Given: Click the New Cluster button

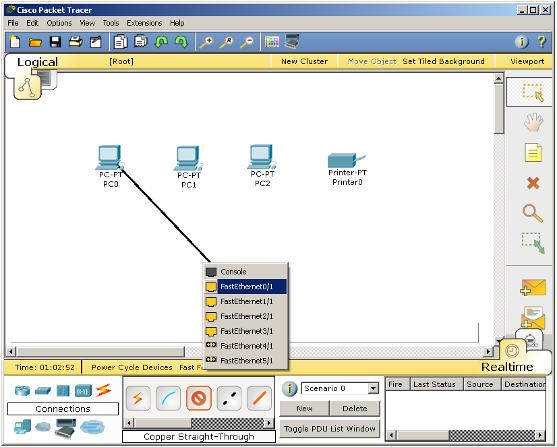Looking at the screenshot, I should click(304, 61).
